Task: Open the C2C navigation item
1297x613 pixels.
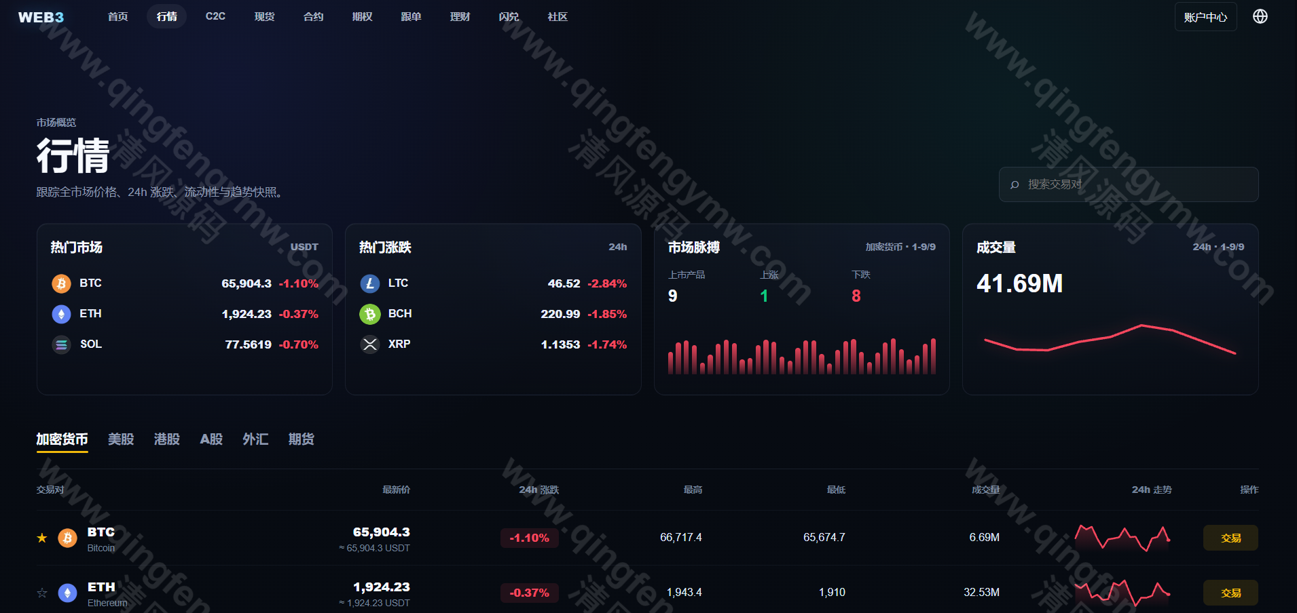Action: (215, 16)
